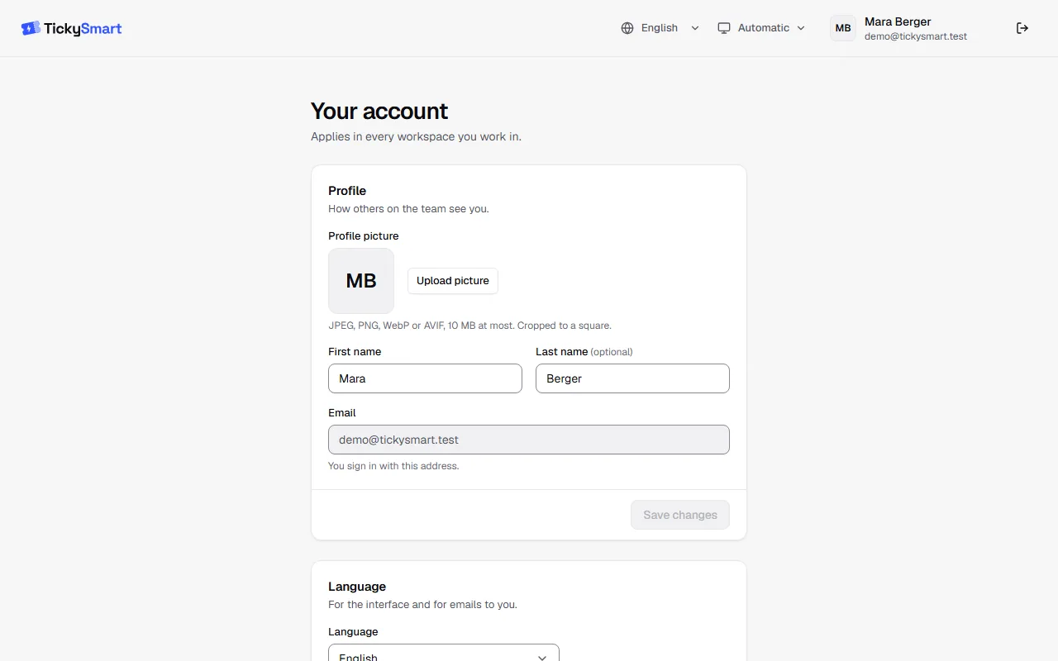The image size is (1058, 661).
Task: Click the 'For the interface and for emails' text
Action: click(x=422, y=605)
